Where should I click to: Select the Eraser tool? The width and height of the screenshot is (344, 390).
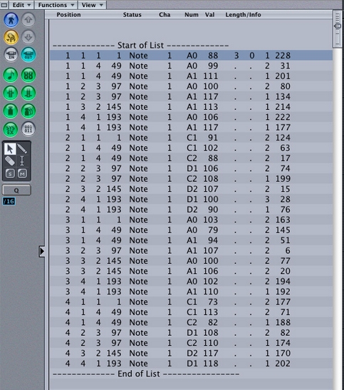point(10,161)
